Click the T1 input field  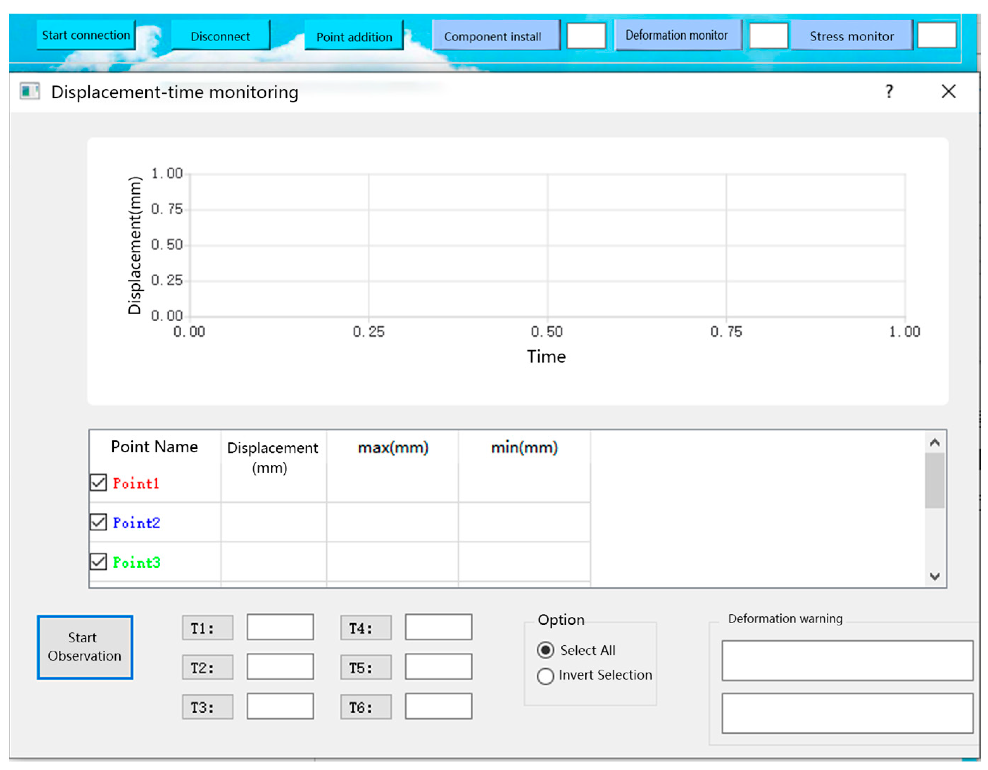point(280,627)
